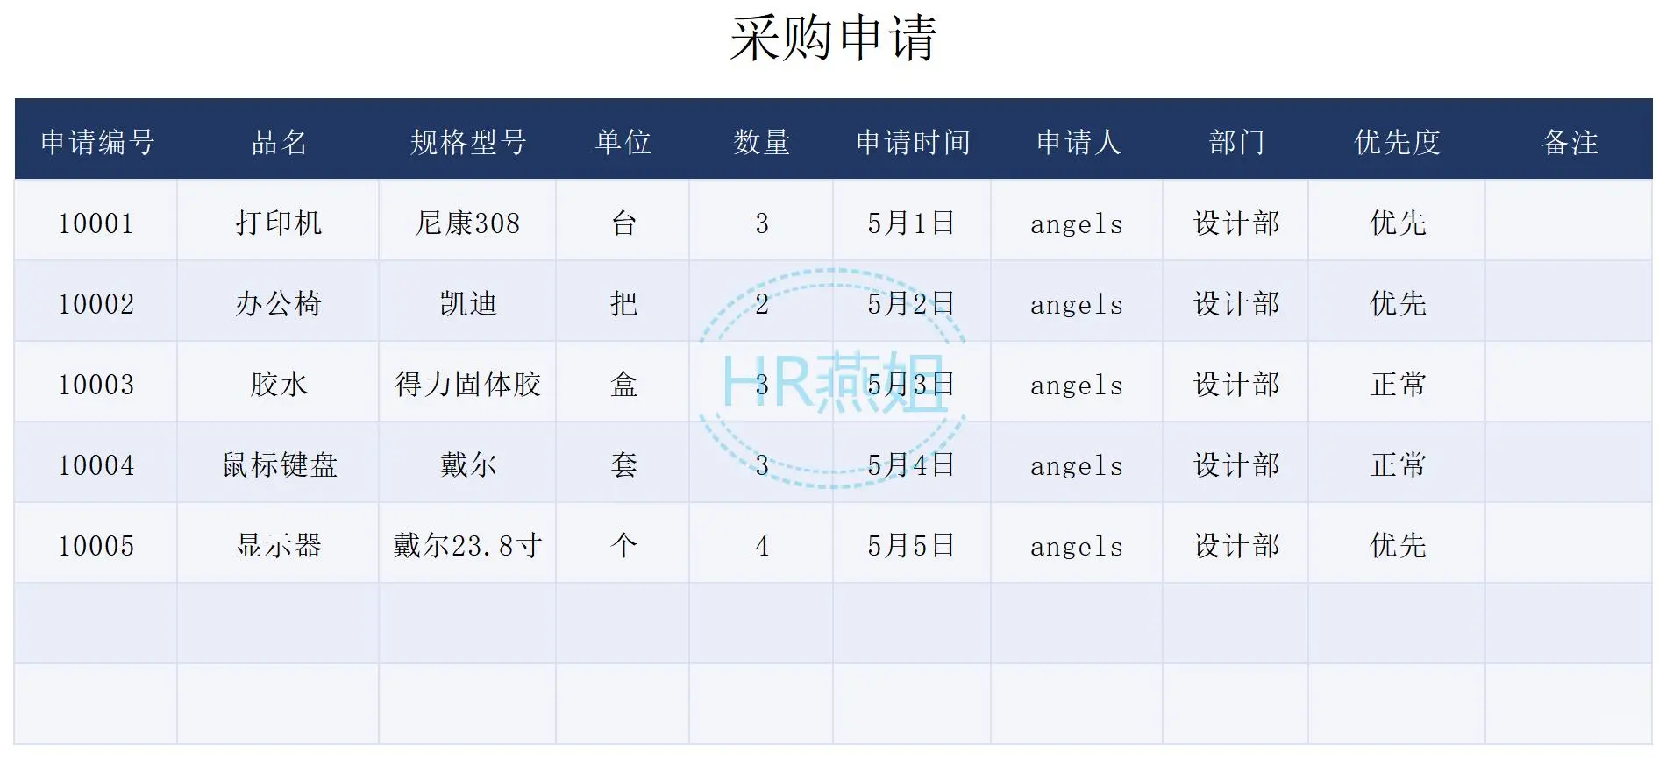Viewport: 1666px width, 758px height.
Task: Select cell with number 10001
Action: (96, 220)
